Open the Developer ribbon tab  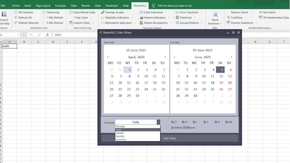(x=112, y=5)
